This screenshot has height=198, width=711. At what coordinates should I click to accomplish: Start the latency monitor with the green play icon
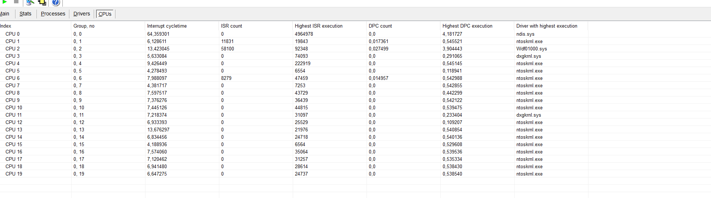[5, 2]
